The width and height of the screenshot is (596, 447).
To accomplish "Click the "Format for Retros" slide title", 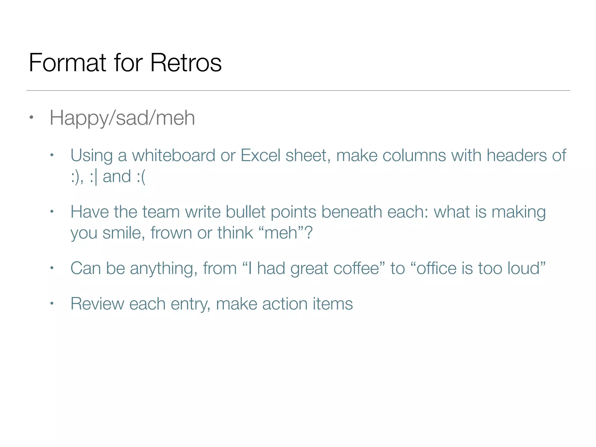I will coord(125,63).
